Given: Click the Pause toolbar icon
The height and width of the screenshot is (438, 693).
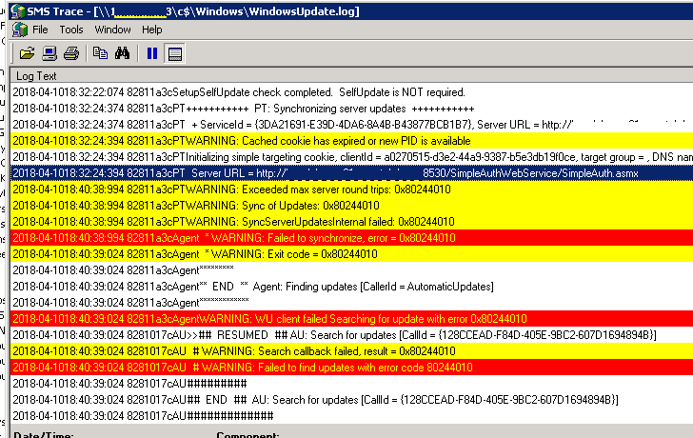Looking at the screenshot, I should [x=152, y=53].
